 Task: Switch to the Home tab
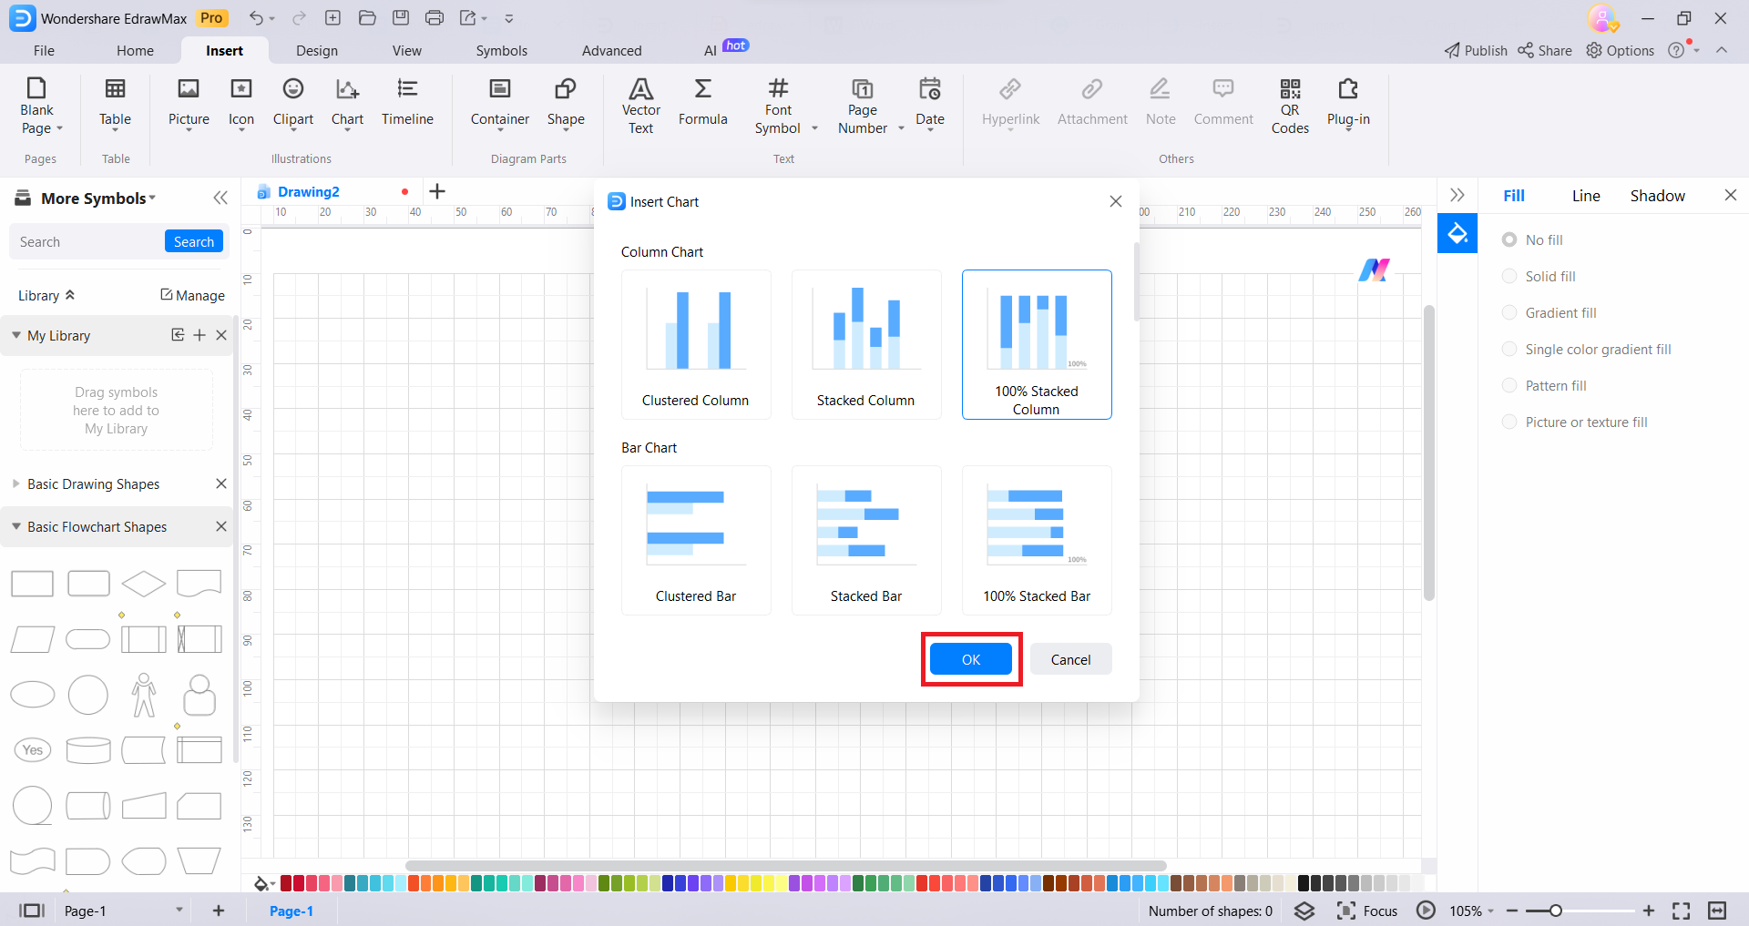[135, 51]
